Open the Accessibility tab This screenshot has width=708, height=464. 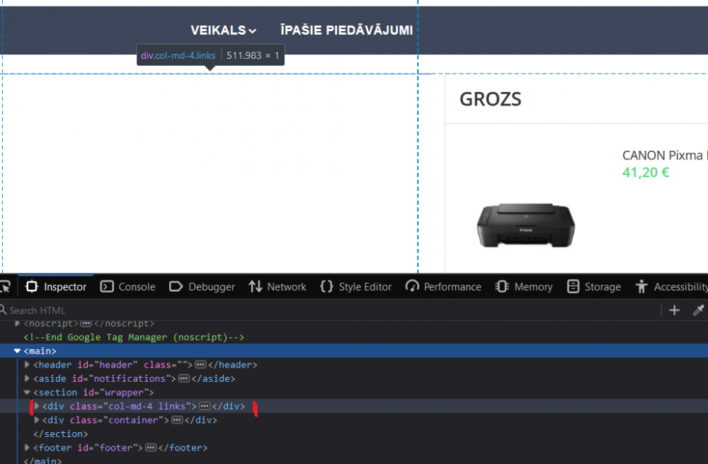point(671,286)
